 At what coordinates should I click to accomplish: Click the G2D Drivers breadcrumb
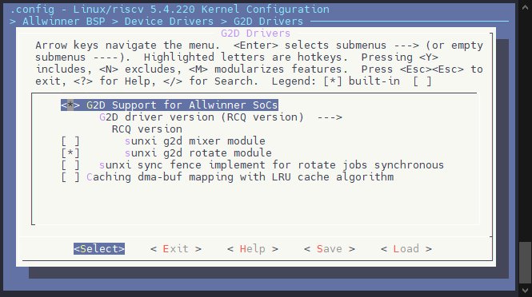point(268,22)
